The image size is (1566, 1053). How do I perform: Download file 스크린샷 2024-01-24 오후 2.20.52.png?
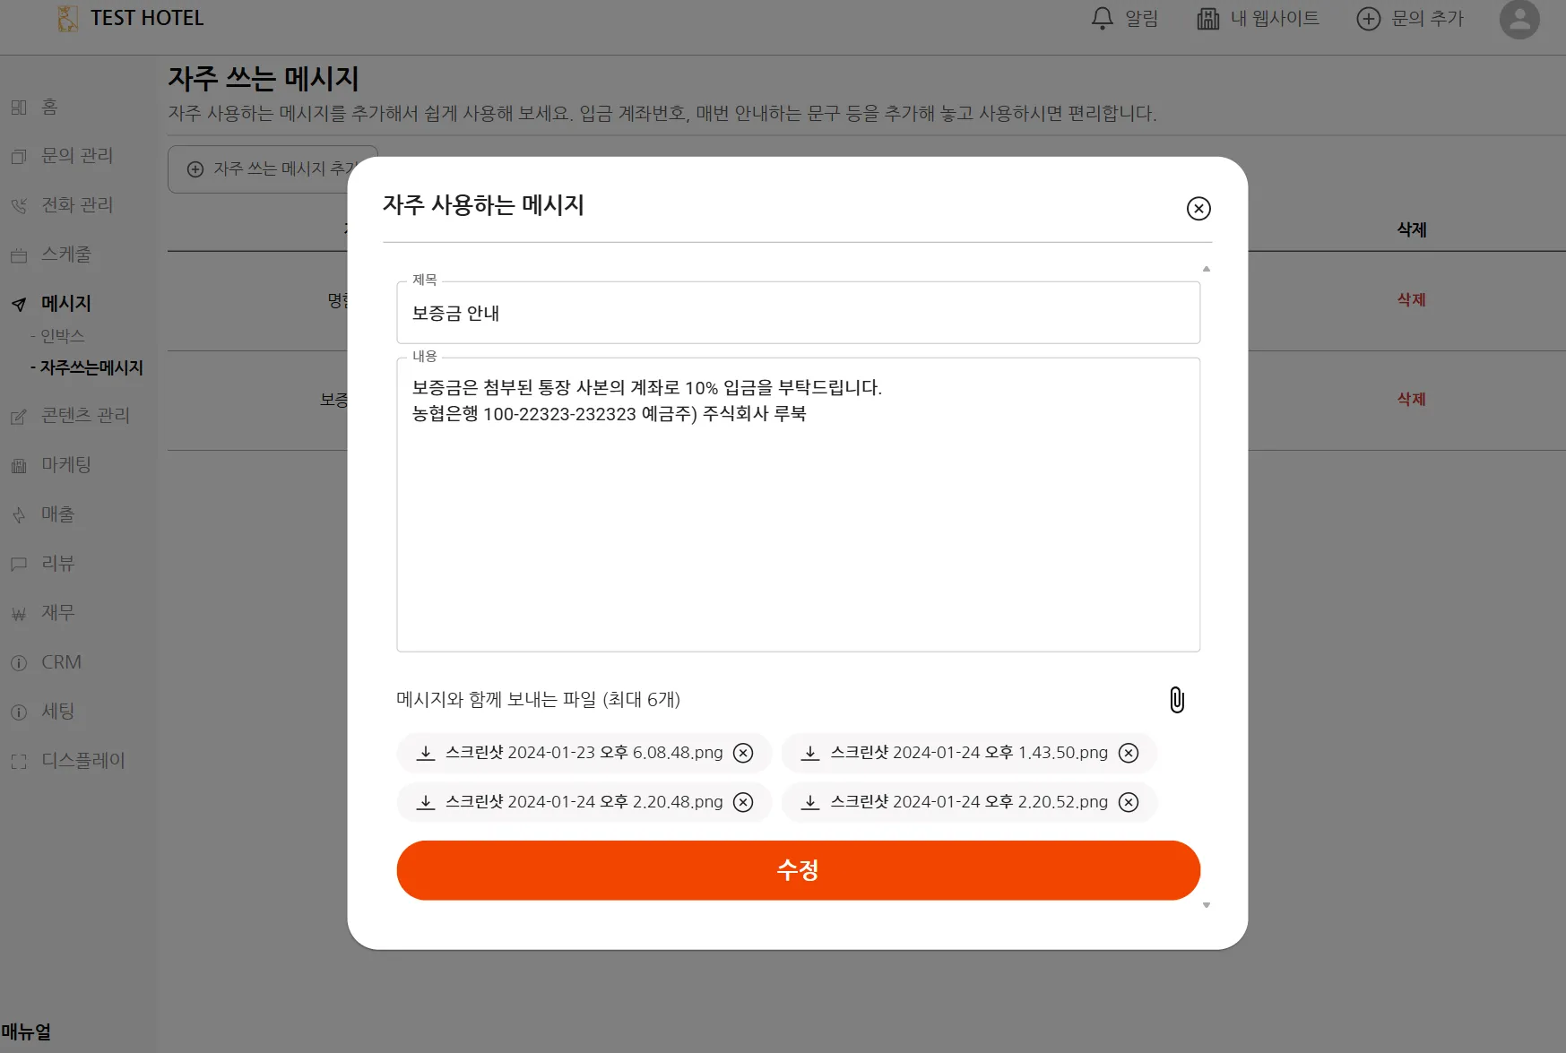tap(810, 802)
